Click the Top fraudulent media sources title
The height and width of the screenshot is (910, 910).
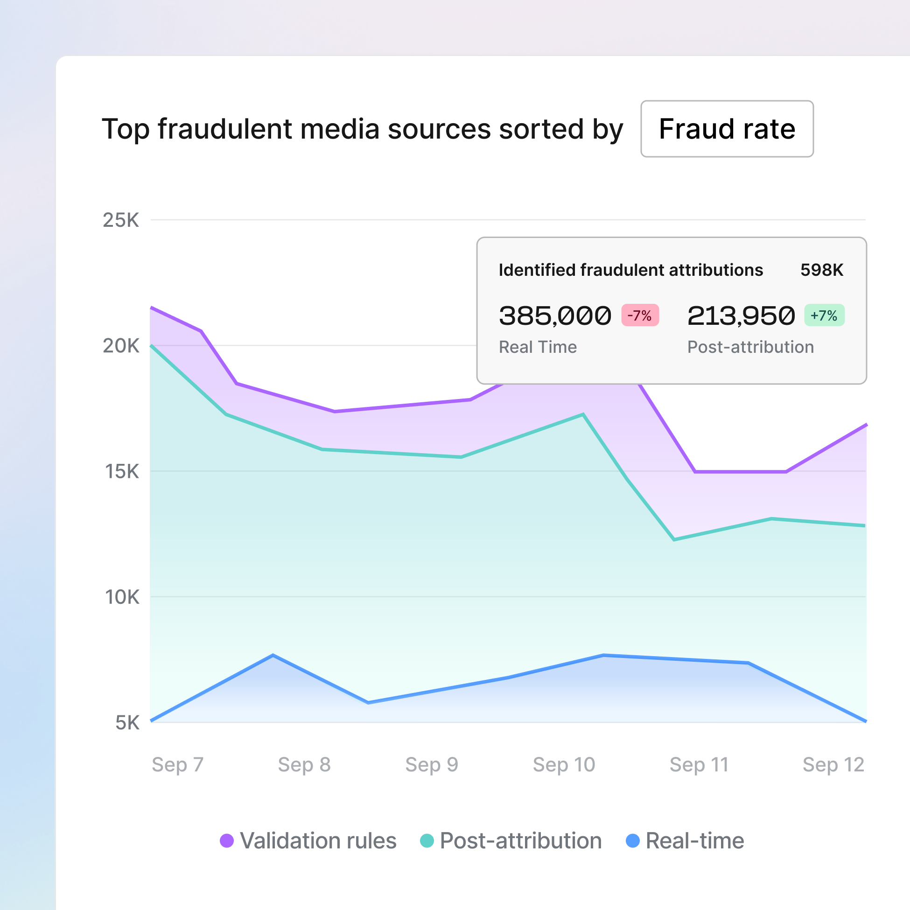(362, 129)
